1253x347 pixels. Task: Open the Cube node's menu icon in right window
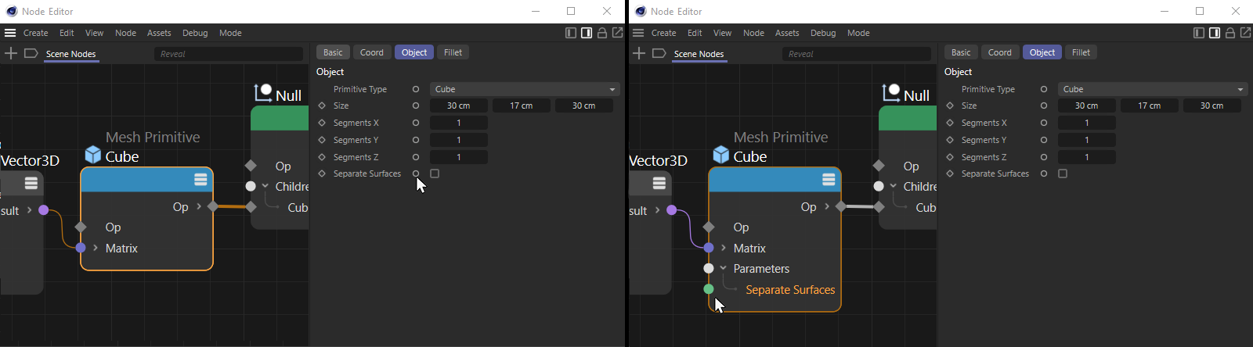pyautogui.click(x=829, y=180)
